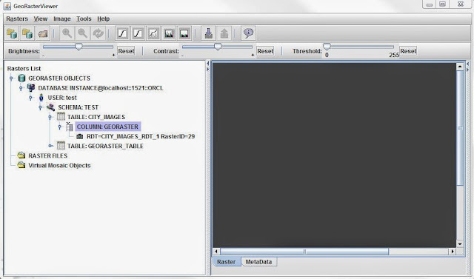Click the info speech bubble icon

point(249,33)
